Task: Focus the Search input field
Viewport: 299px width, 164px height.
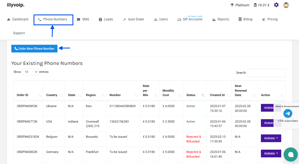Action: point(266,73)
